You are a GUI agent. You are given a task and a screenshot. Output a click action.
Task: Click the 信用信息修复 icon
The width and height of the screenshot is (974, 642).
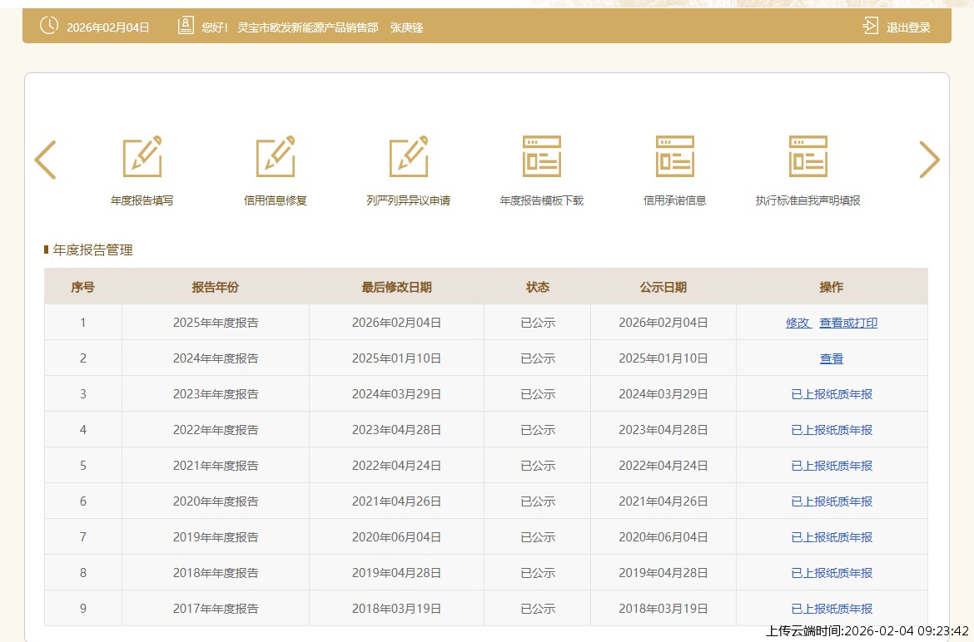click(x=276, y=156)
